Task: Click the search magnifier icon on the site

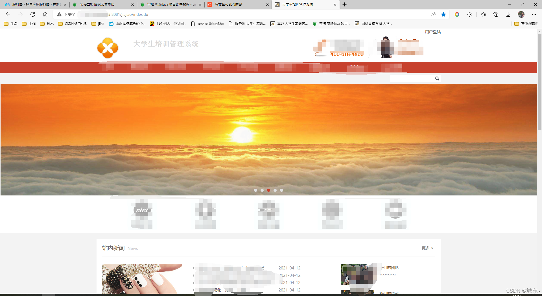Action: tap(437, 79)
